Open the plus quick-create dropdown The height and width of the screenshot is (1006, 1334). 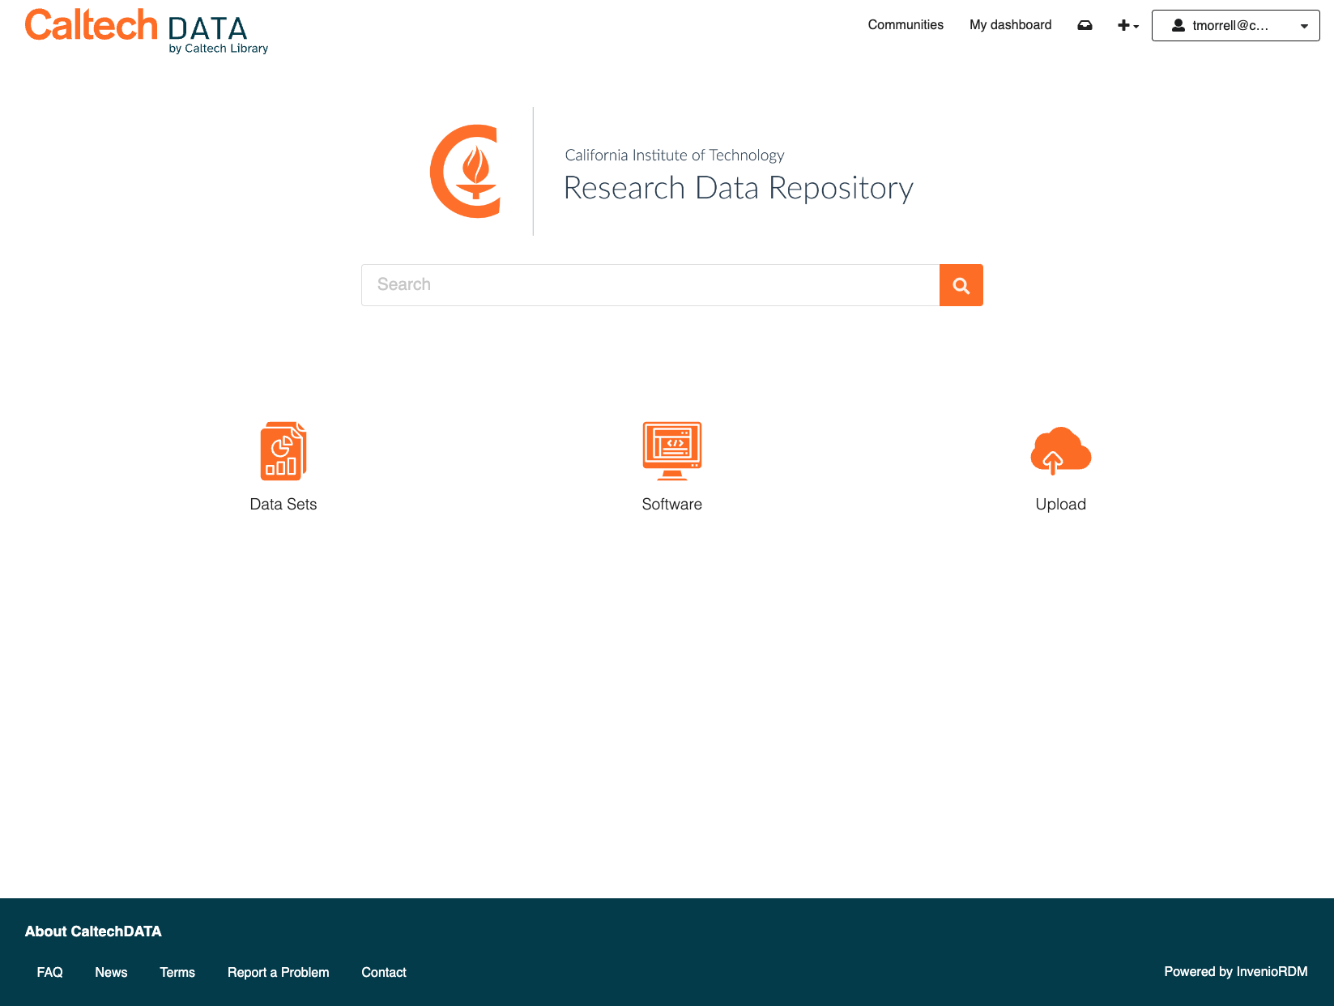pos(1127,25)
